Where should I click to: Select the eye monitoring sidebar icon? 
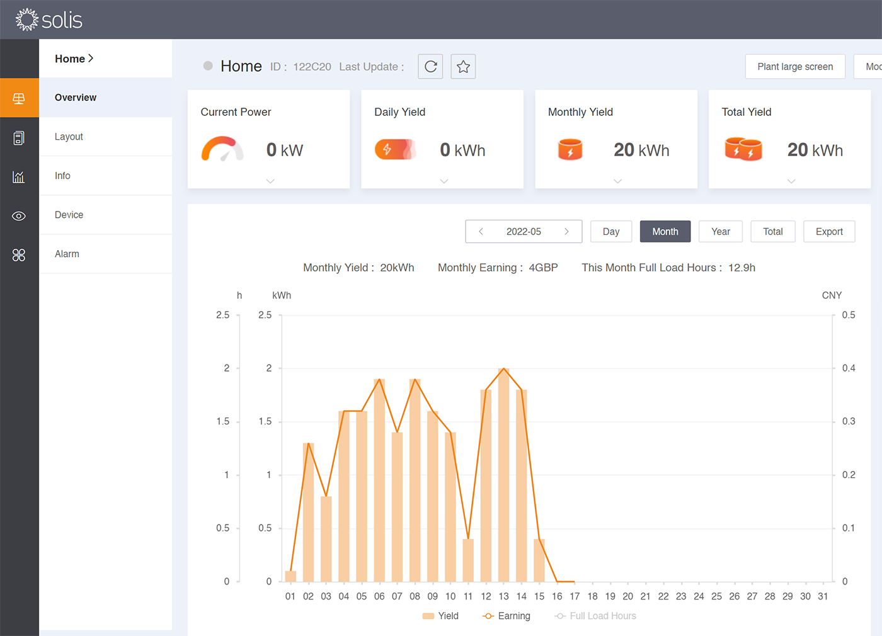(x=19, y=216)
